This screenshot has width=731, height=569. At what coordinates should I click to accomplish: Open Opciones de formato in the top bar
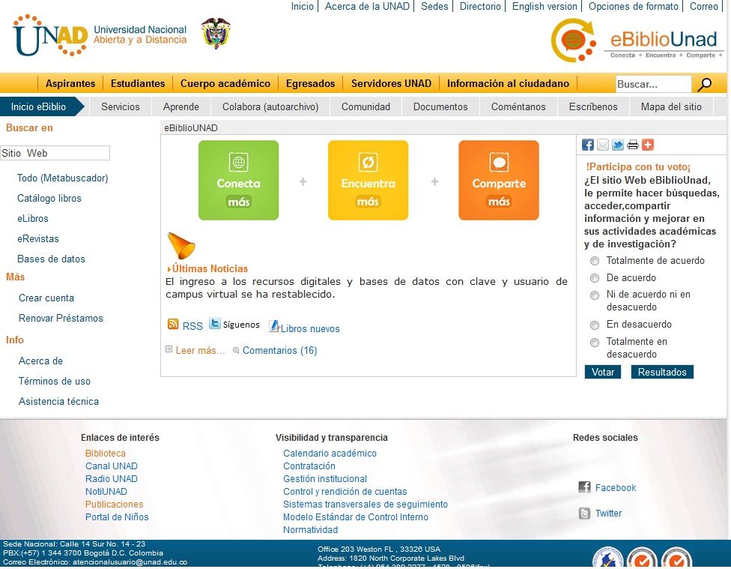point(633,6)
